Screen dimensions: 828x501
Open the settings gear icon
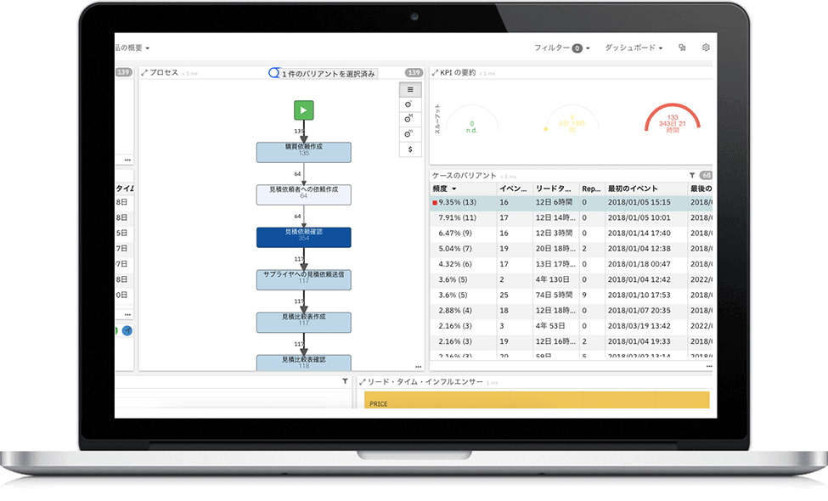point(706,48)
